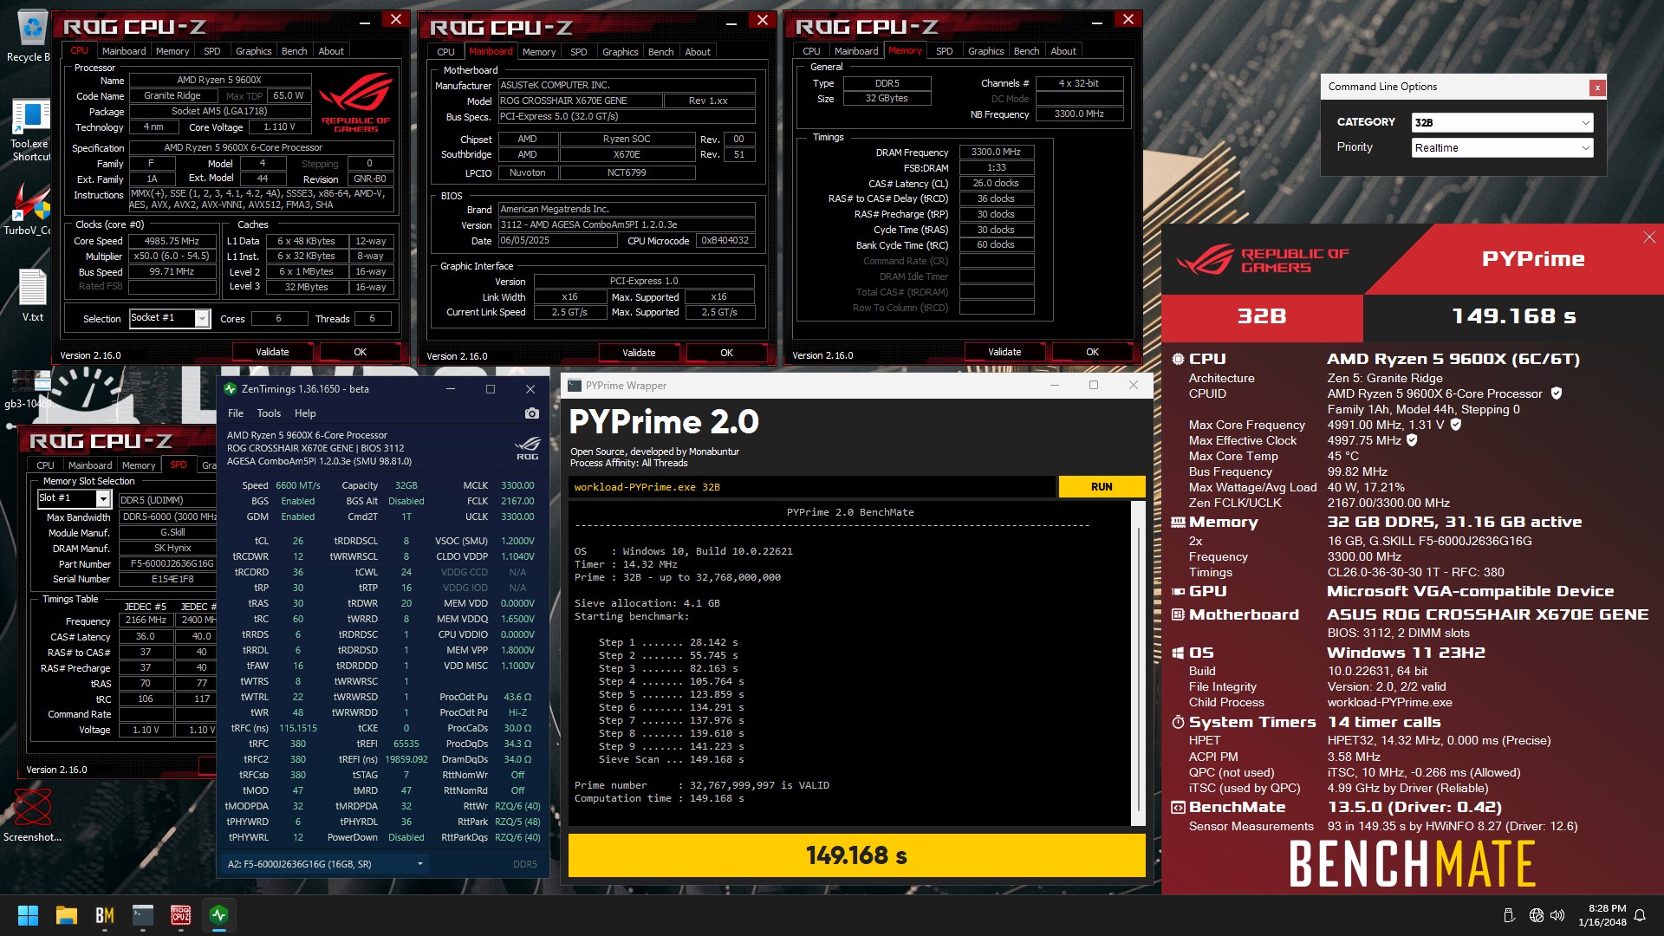The height and width of the screenshot is (936, 1664).
Task: Open Help menu in ZenTimings
Action: pyautogui.click(x=305, y=413)
